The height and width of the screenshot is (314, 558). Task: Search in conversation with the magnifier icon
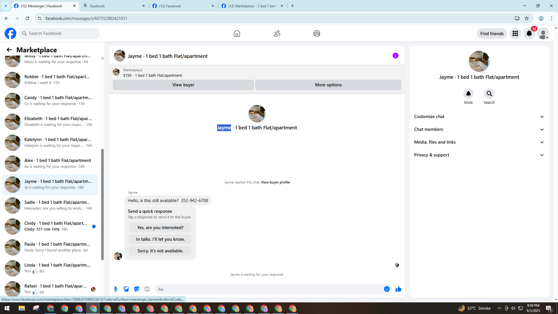pos(489,94)
